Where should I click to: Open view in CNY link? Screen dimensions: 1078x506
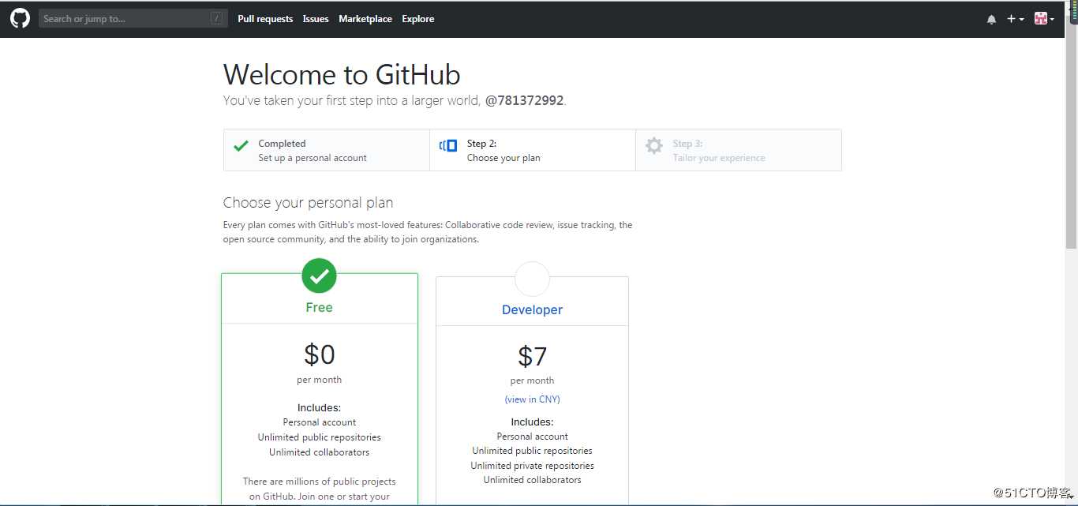[x=532, y=399]
